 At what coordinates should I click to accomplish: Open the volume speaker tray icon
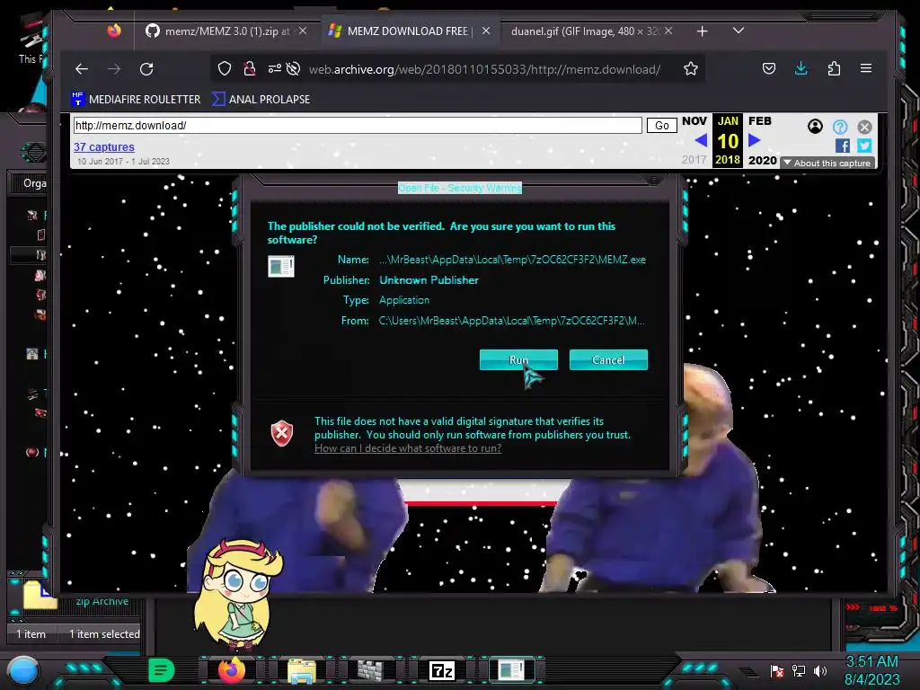coord(820,670)
